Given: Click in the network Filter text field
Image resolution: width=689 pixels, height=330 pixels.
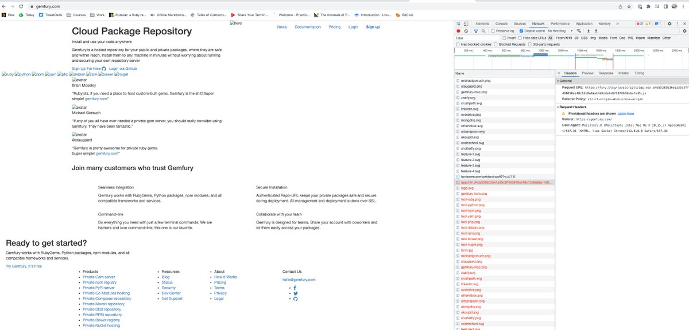Looking at the screenshot, I should (478, 38).
